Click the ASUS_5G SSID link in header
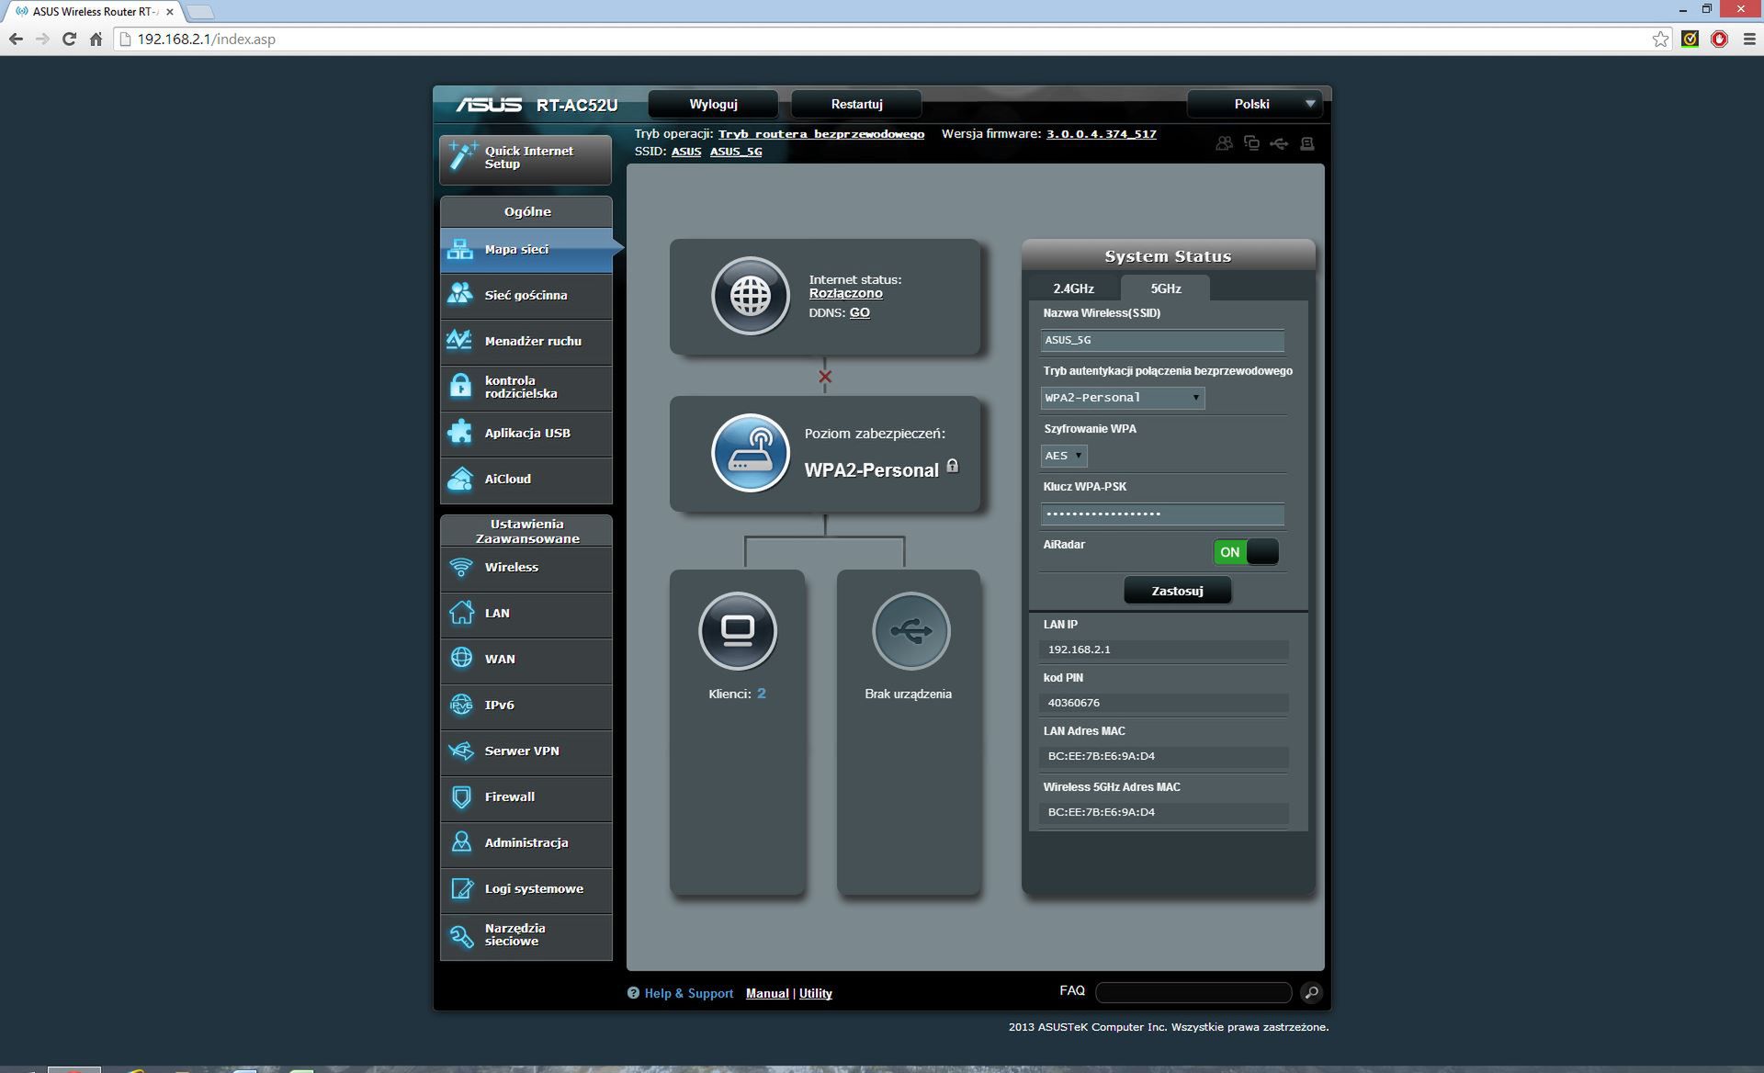The image size is (1764, 1073). click(736, 152)
